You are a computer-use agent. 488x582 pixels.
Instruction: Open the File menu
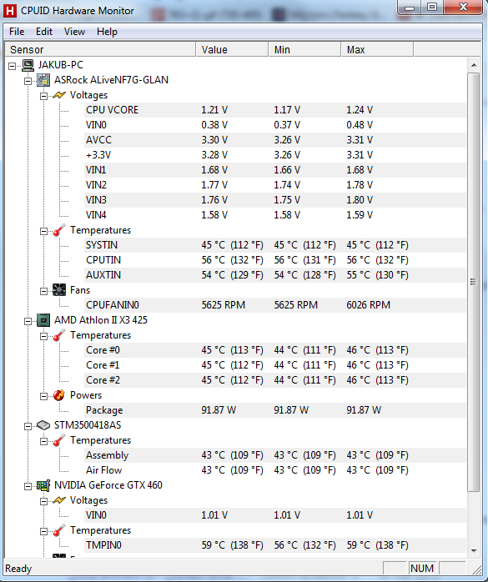pos(17,32)
